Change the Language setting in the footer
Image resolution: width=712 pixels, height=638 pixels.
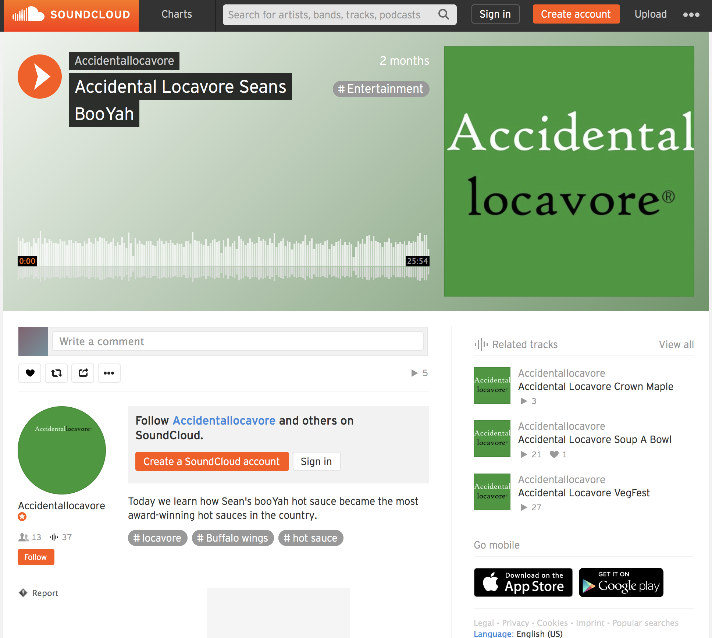[518, 634]
